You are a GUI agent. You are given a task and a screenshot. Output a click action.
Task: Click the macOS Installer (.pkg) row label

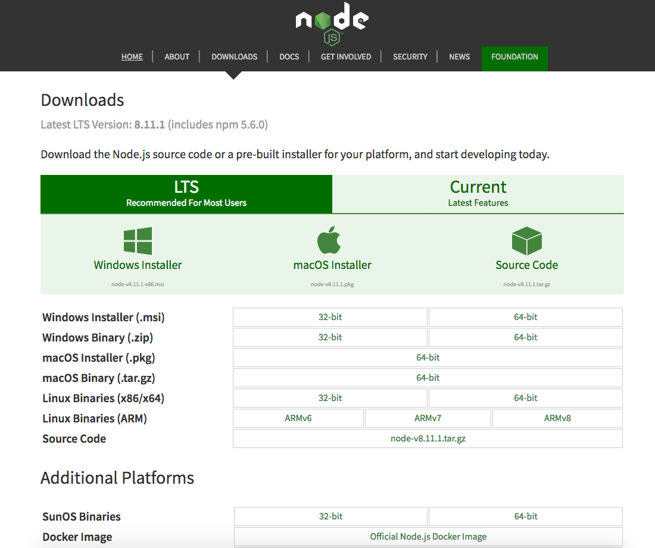click(99, 358)
